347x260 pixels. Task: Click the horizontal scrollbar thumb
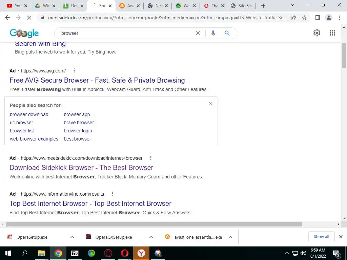pyautogui.click(x=154, y=224)
